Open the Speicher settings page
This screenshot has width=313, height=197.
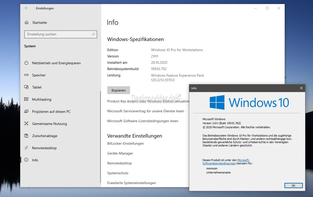(39, 75)
